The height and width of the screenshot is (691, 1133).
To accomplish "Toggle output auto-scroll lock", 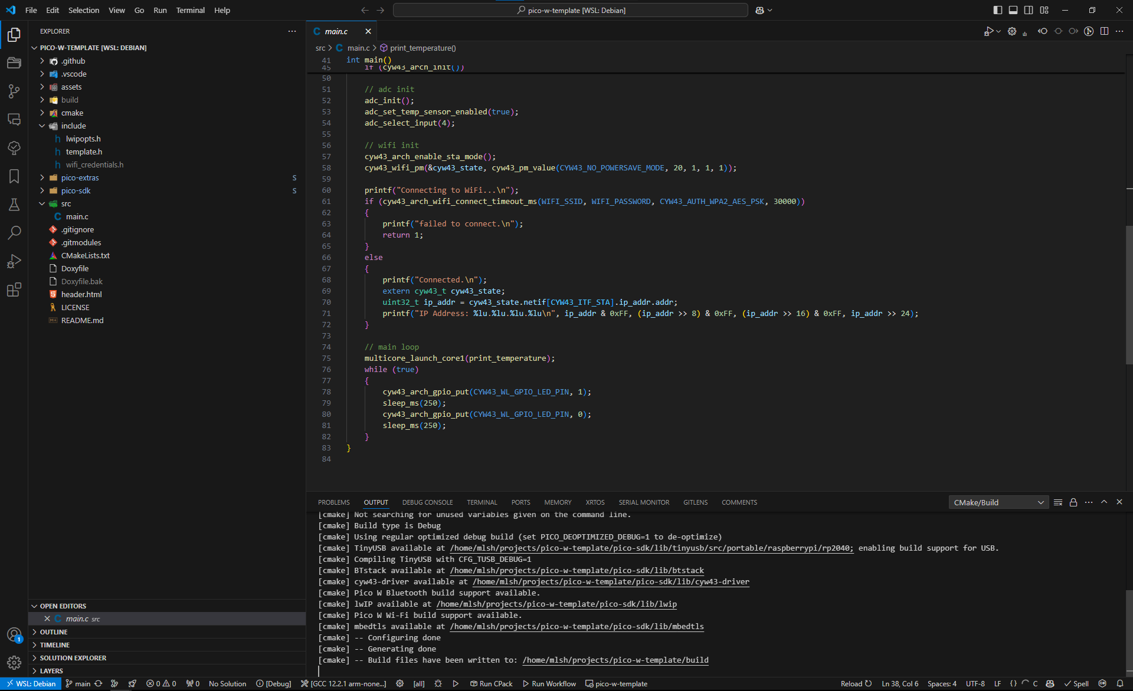I will 1073,502.
